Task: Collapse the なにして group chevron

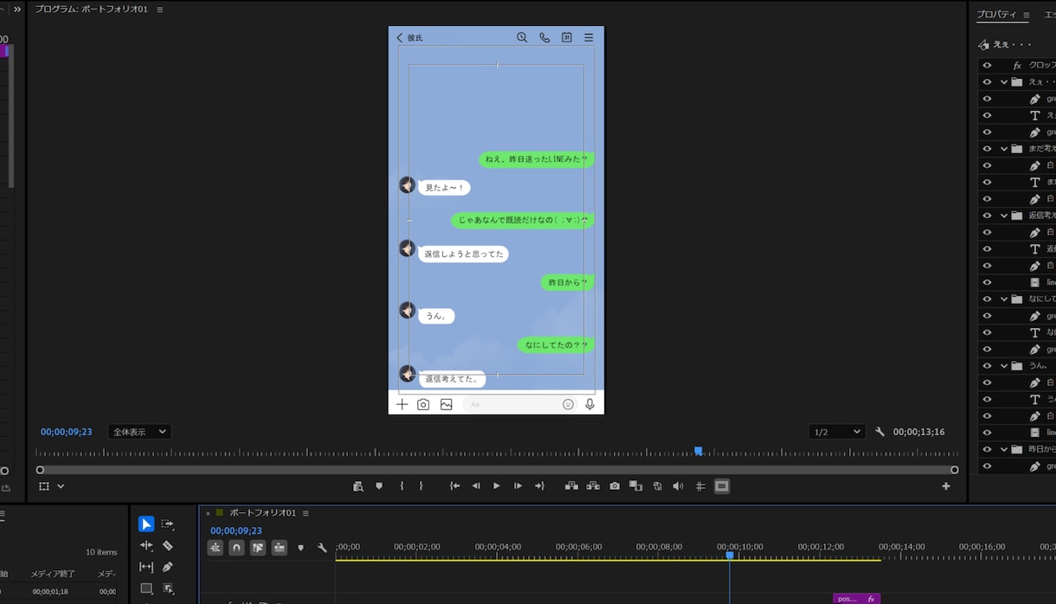Action: [1004, 299]
